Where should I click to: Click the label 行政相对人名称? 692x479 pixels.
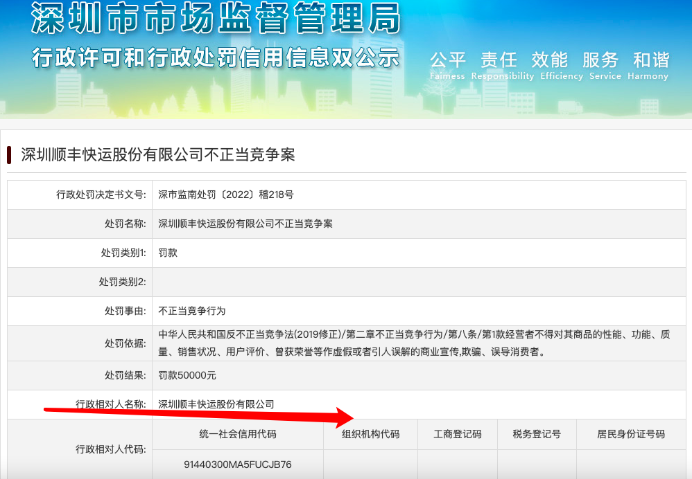(x=111, y=404)
